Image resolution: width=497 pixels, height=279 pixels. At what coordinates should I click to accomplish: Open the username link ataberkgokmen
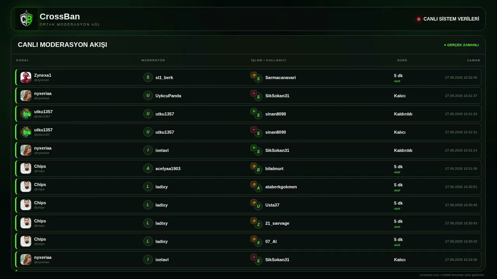coord(281,187)
